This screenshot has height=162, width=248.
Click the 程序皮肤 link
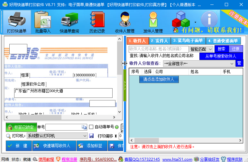pos(235,159)
